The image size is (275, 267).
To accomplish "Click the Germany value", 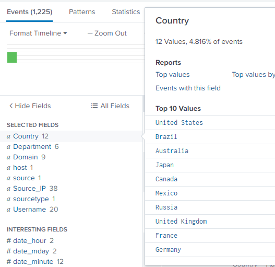I will point(168,250).
